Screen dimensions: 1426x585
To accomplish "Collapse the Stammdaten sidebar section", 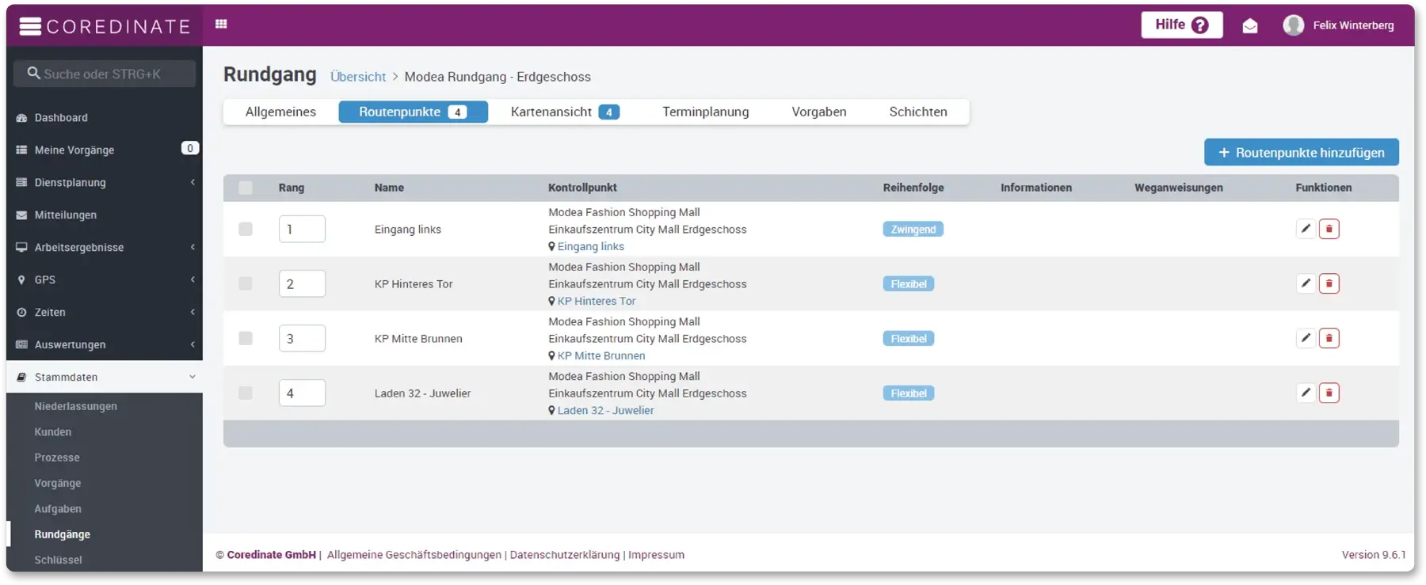I will tap(105, 377).
